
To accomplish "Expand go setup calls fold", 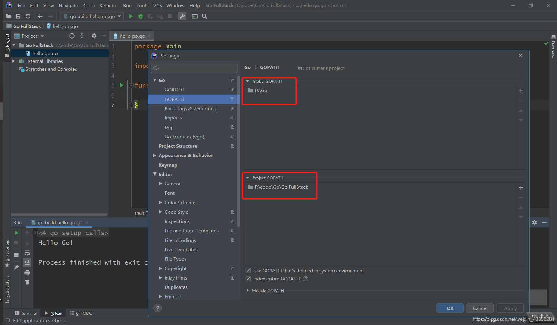I will click(x=36, y=233).
